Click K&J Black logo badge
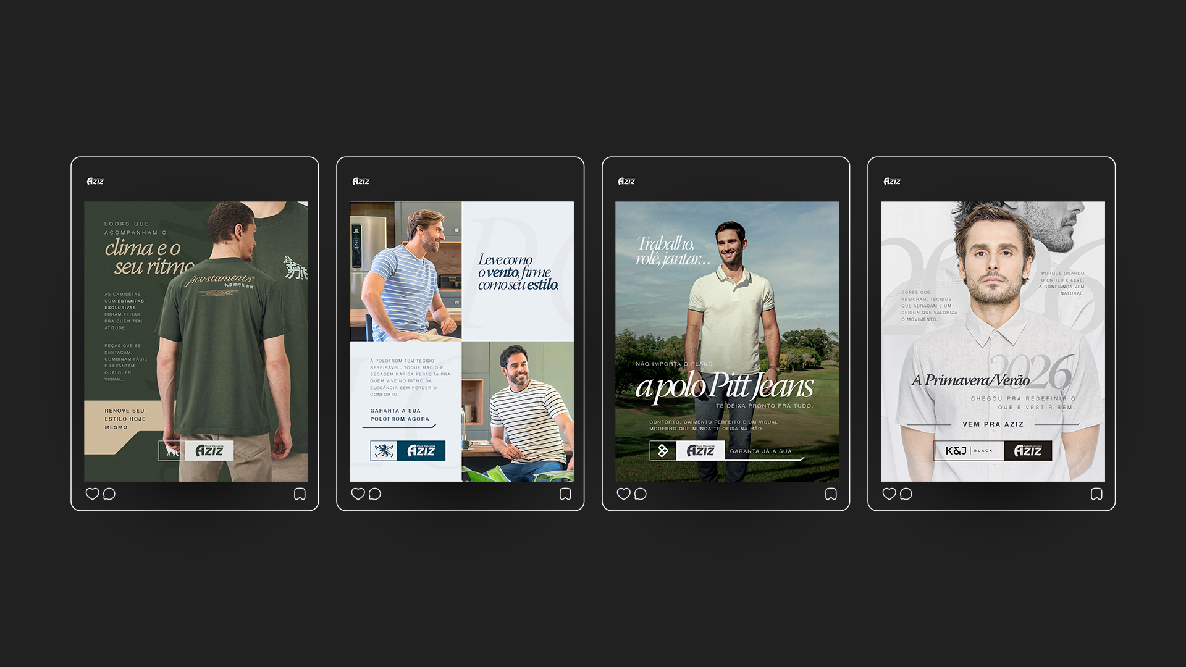Image resolution: width=1186 pixels, height=667 pixels. coord(968,451)
